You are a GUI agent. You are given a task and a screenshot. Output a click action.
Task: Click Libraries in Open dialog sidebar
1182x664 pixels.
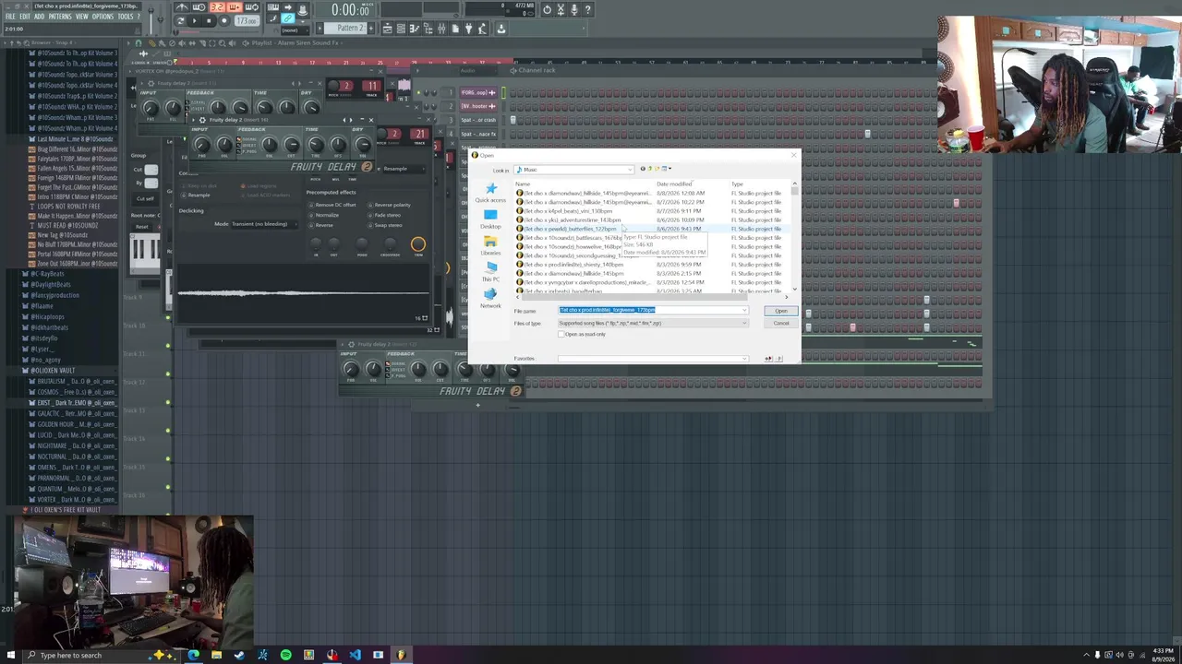[490, 245]
